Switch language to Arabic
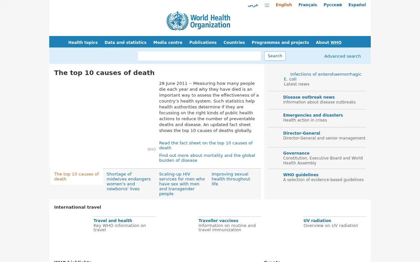Viewport: 420px width, 262px height. [x=253, y=5]
